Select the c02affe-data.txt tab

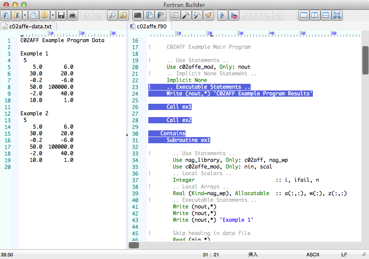pos(29,26)
